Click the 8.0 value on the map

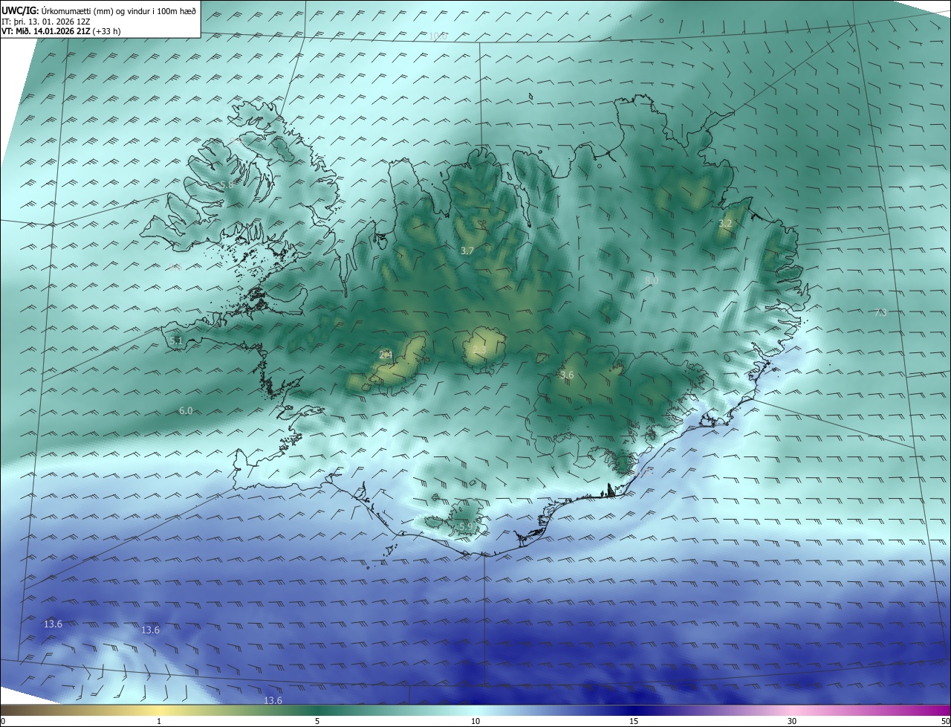pos(651,280)
